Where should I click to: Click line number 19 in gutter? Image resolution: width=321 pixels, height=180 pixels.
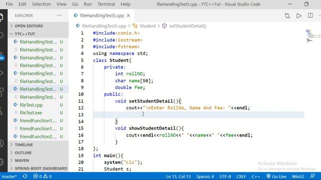pos(81,155)
